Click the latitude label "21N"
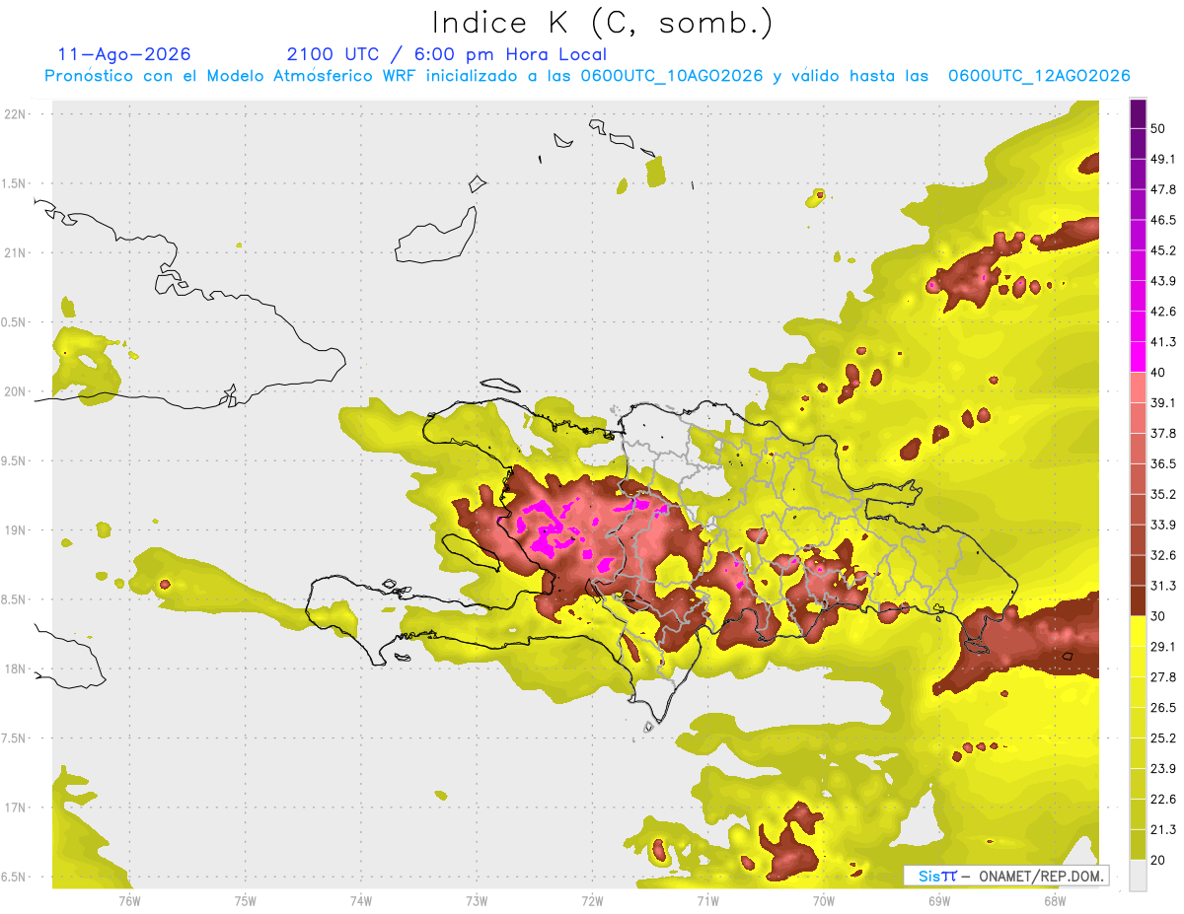The height and width of the screenshot is (914, 1184). coord(14,252)
